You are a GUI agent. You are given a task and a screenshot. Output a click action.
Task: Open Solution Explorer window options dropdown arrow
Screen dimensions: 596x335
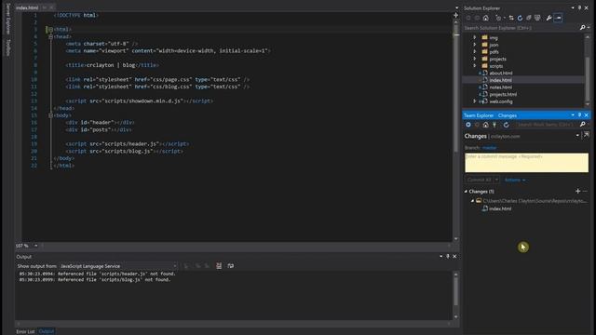[x=573, y=8]
